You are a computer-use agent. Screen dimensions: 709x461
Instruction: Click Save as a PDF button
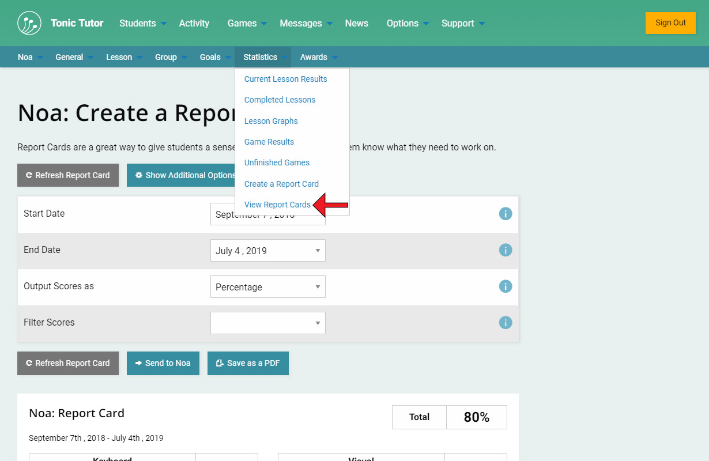248,363
